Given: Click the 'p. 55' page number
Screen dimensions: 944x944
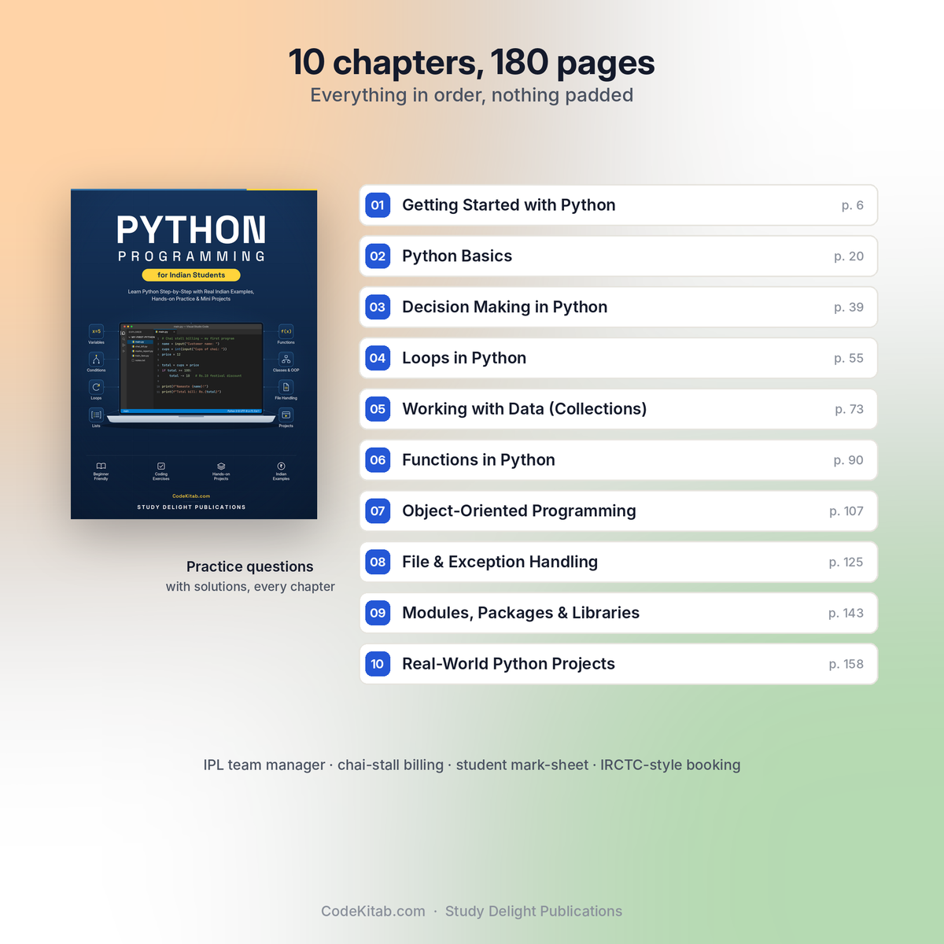Looking at the screenshot, I should pyautogui.click(x=849, y=359).
